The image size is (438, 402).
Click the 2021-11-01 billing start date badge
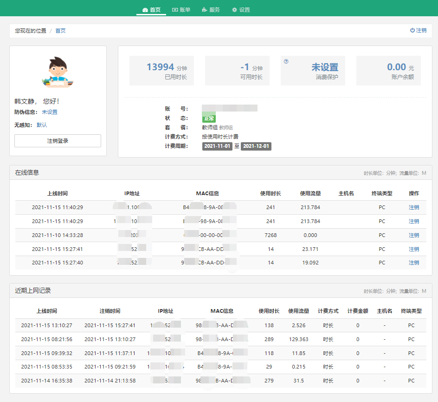click(217, 146)
